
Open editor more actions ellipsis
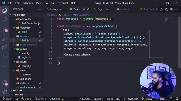(x=176, y=9)
